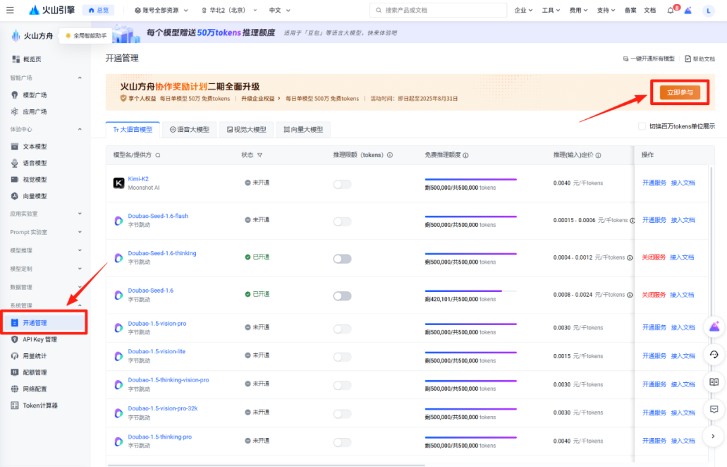Expand the 模型推理 sidebar section
Image resolution: width=727 pixels, height=467 pixels.
point(46,250)
